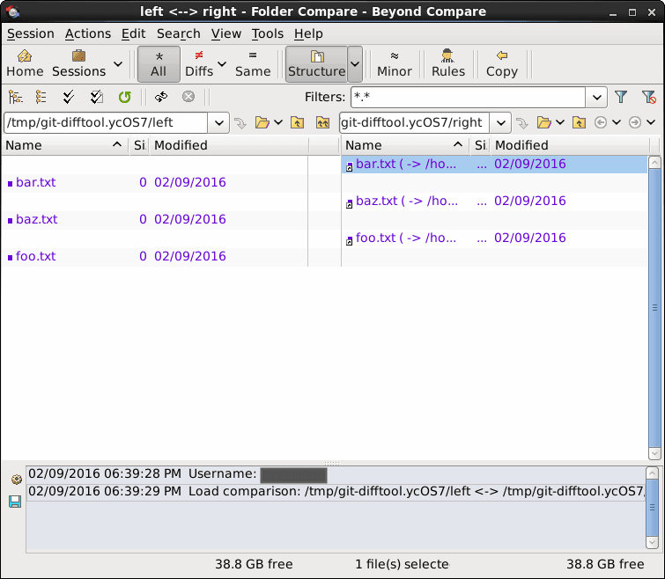
Task: Select baz.txt in left pane
Action: [x=154, y=219]
